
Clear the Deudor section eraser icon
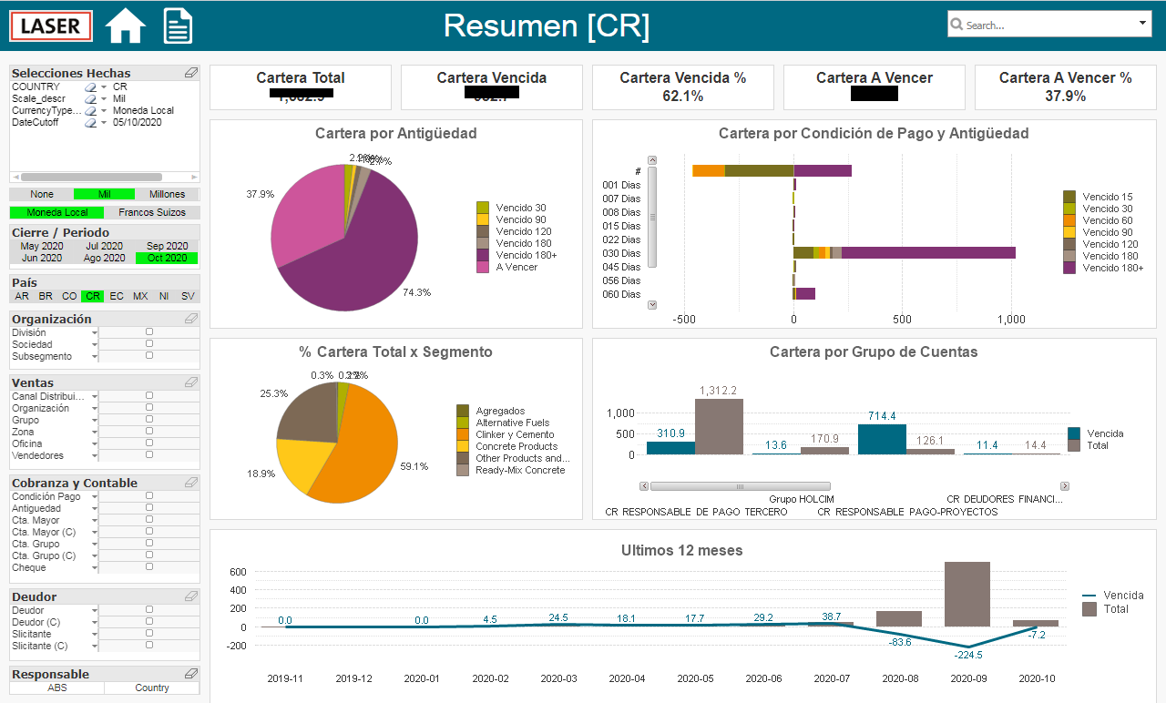pyautogui.click(x=190, y=596)
